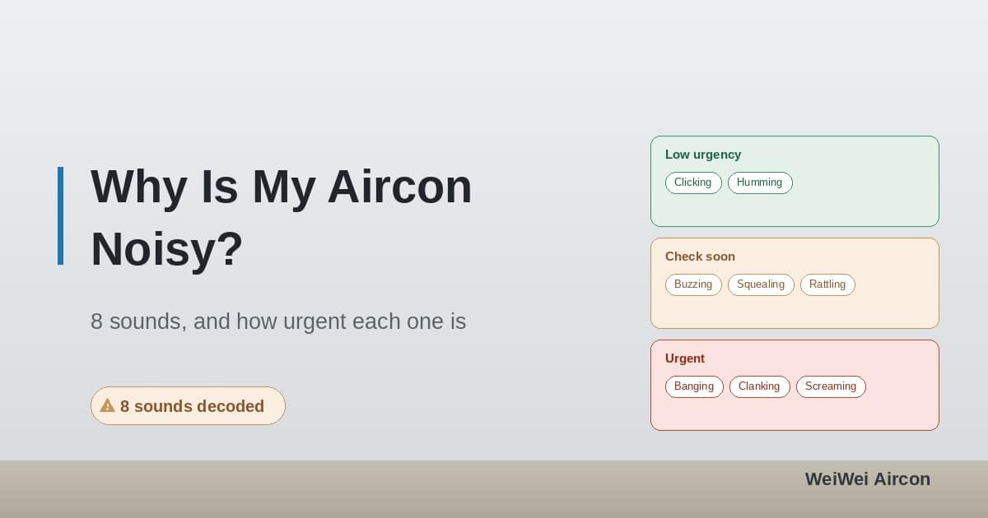Click the 'Low urgency' heading

click(x=703, y=155)
